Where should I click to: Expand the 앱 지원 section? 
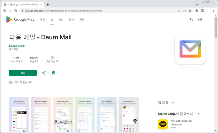click(x=166, y=103)
